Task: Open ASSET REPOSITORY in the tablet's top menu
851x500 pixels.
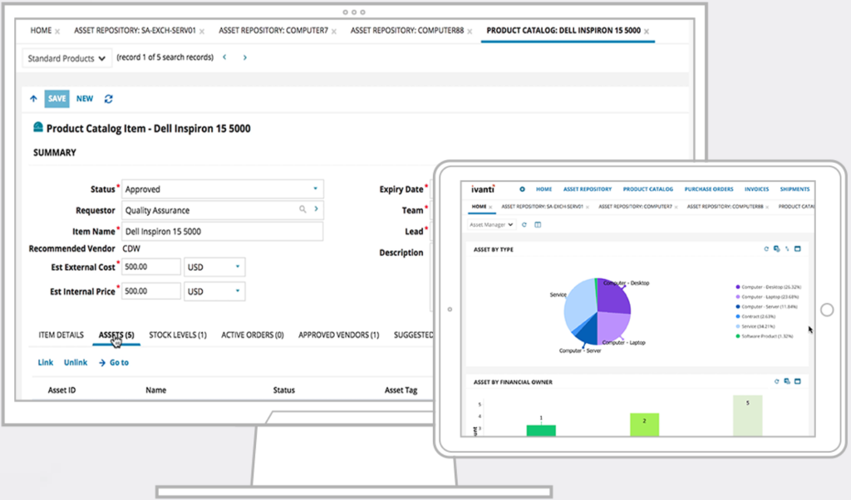Action: [x=588, y=189]
